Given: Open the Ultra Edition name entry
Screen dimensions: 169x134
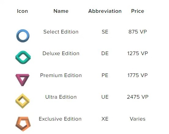Looking at the screenshot, I should pos(61,97).
